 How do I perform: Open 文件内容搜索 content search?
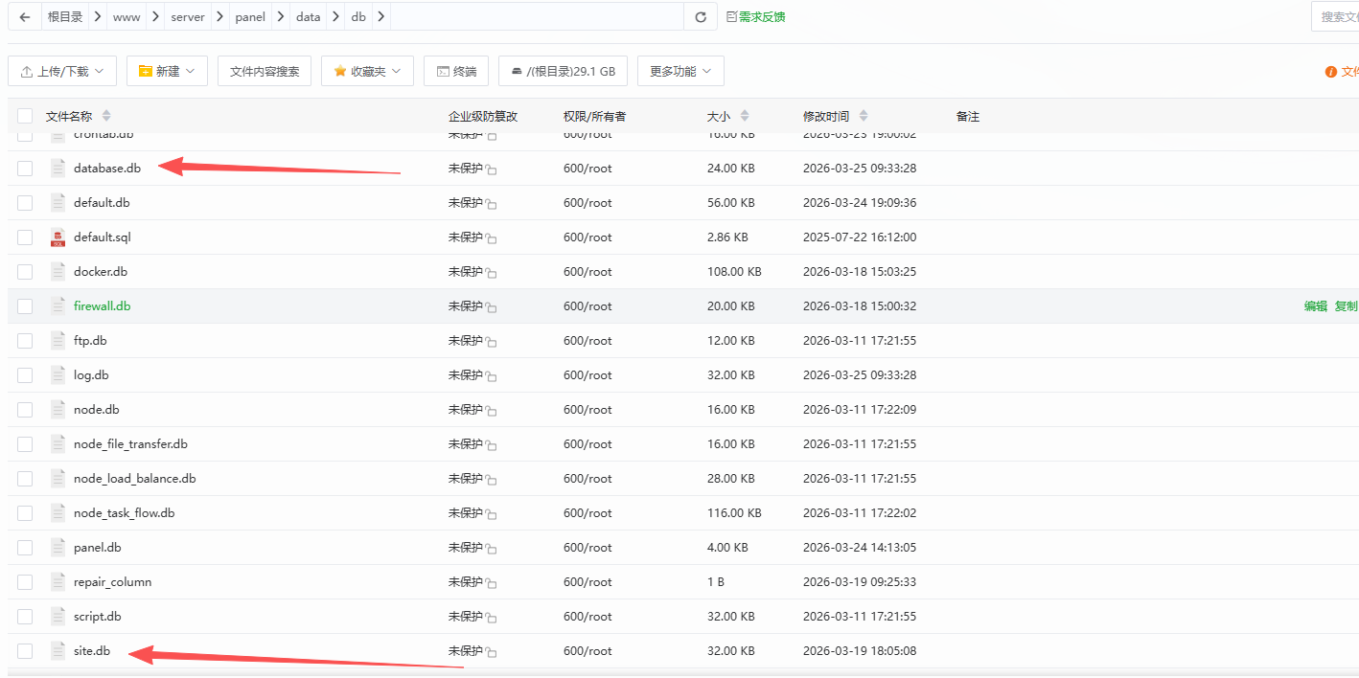[265, 70]
